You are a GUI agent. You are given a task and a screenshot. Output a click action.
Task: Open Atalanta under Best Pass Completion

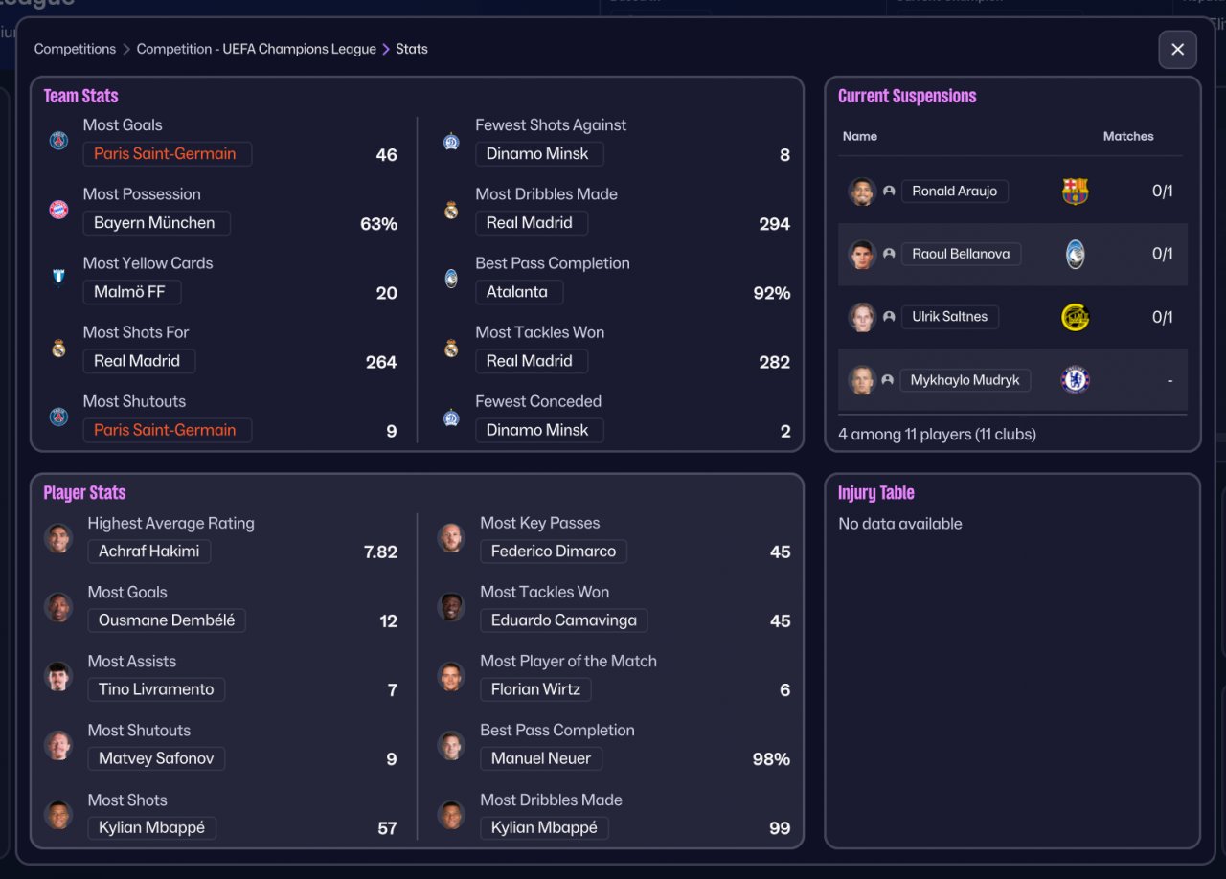coord(519,292)
